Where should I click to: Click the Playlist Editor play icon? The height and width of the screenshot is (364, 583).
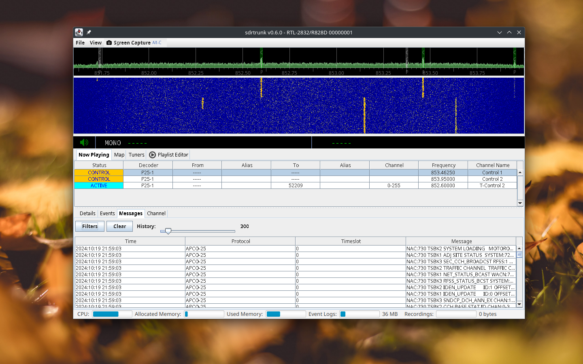click(152, 154)
